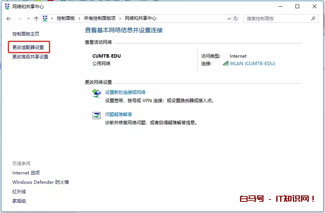
Task: Click the address bar network icon
Action: coord(45,18)
